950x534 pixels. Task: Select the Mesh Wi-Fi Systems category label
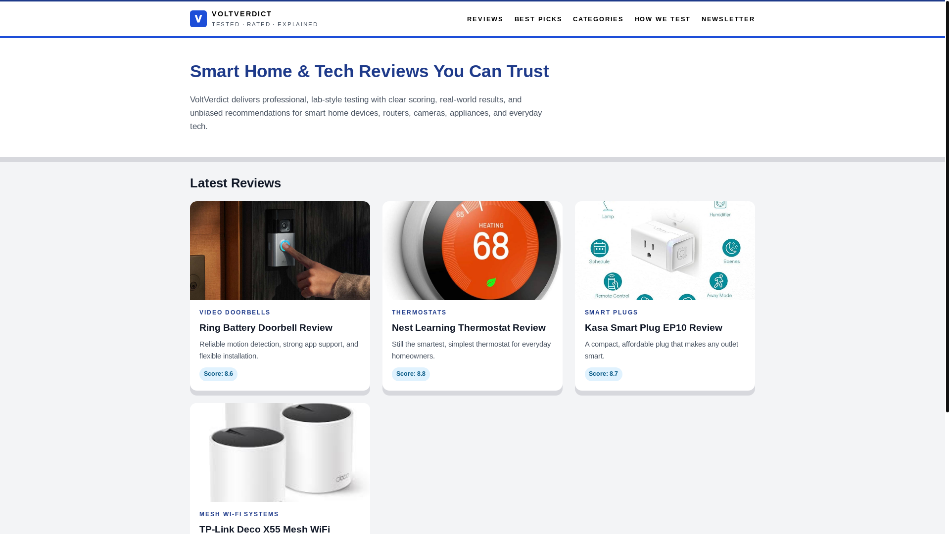coord(239,514)
